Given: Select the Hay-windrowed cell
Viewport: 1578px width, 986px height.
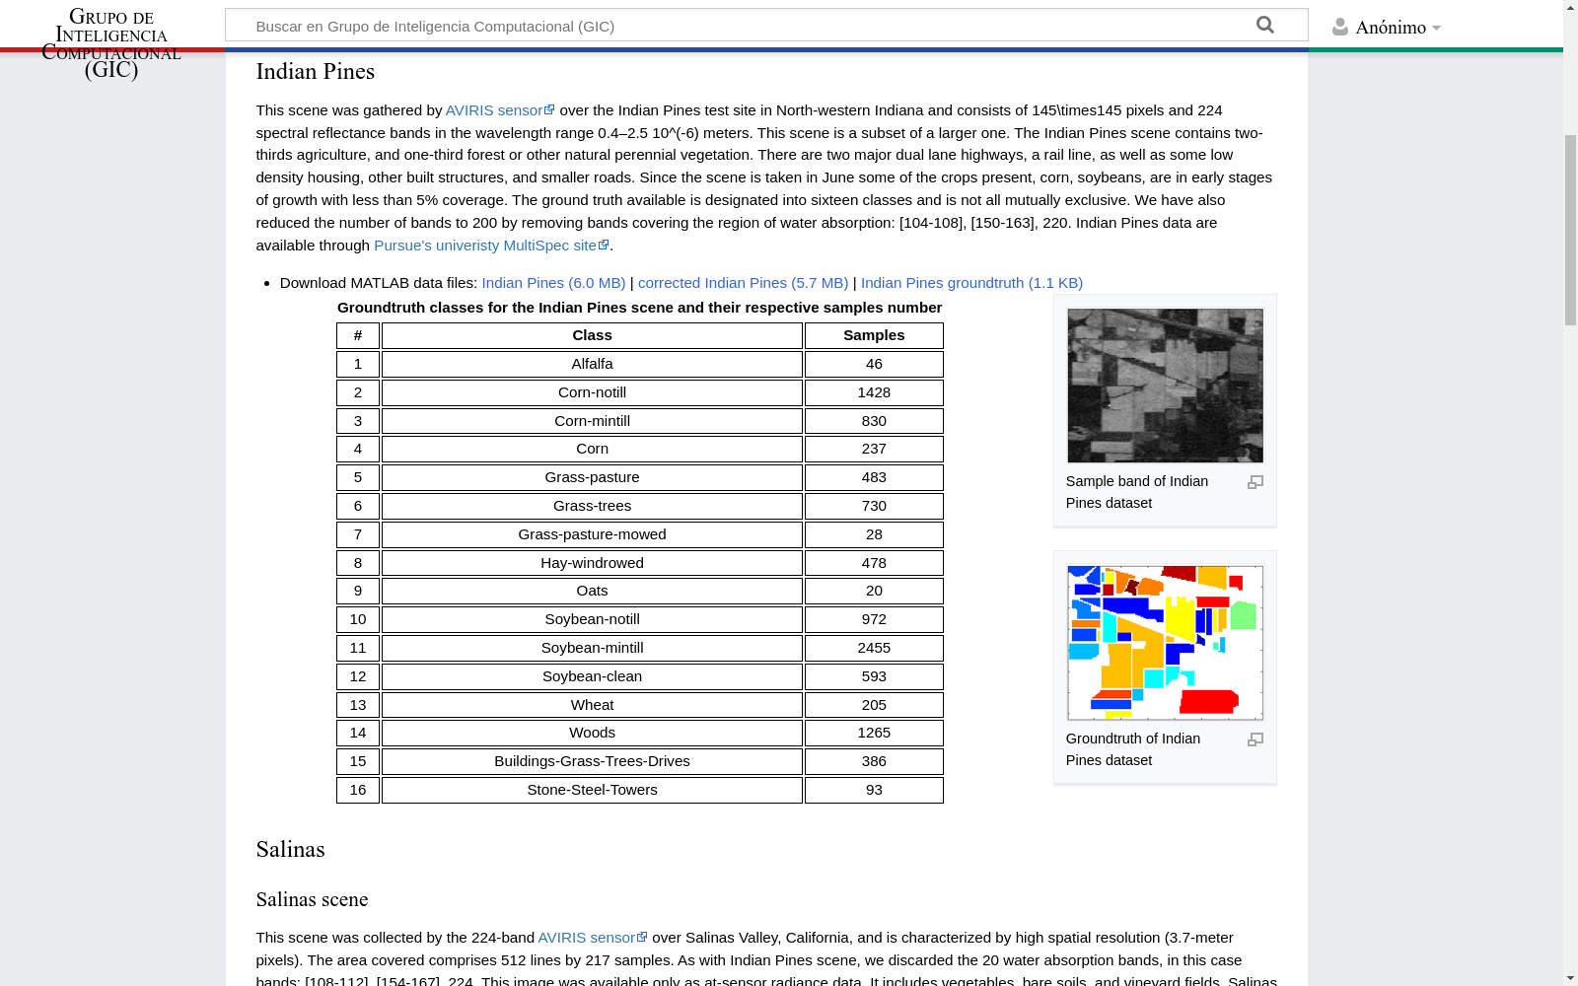Looking at the screenshot, I should (x=592, y=563).
